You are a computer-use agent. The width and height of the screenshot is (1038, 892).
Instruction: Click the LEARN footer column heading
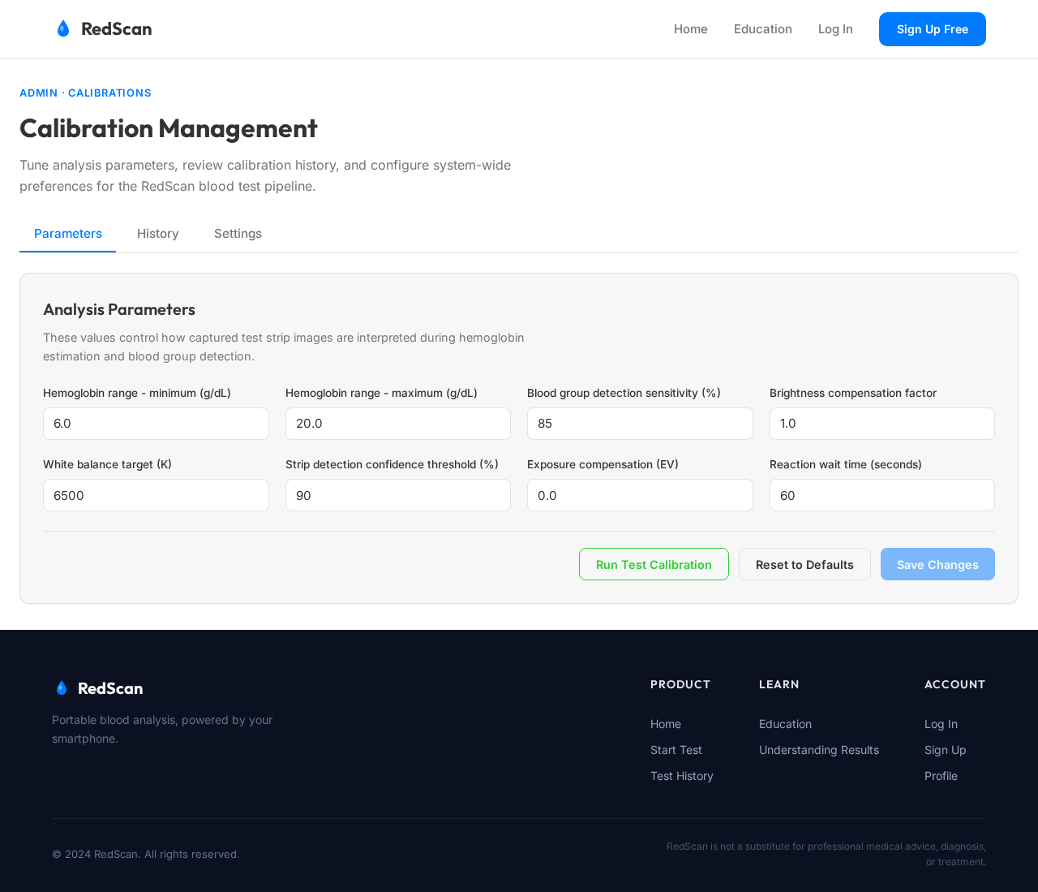click(779, 684)
